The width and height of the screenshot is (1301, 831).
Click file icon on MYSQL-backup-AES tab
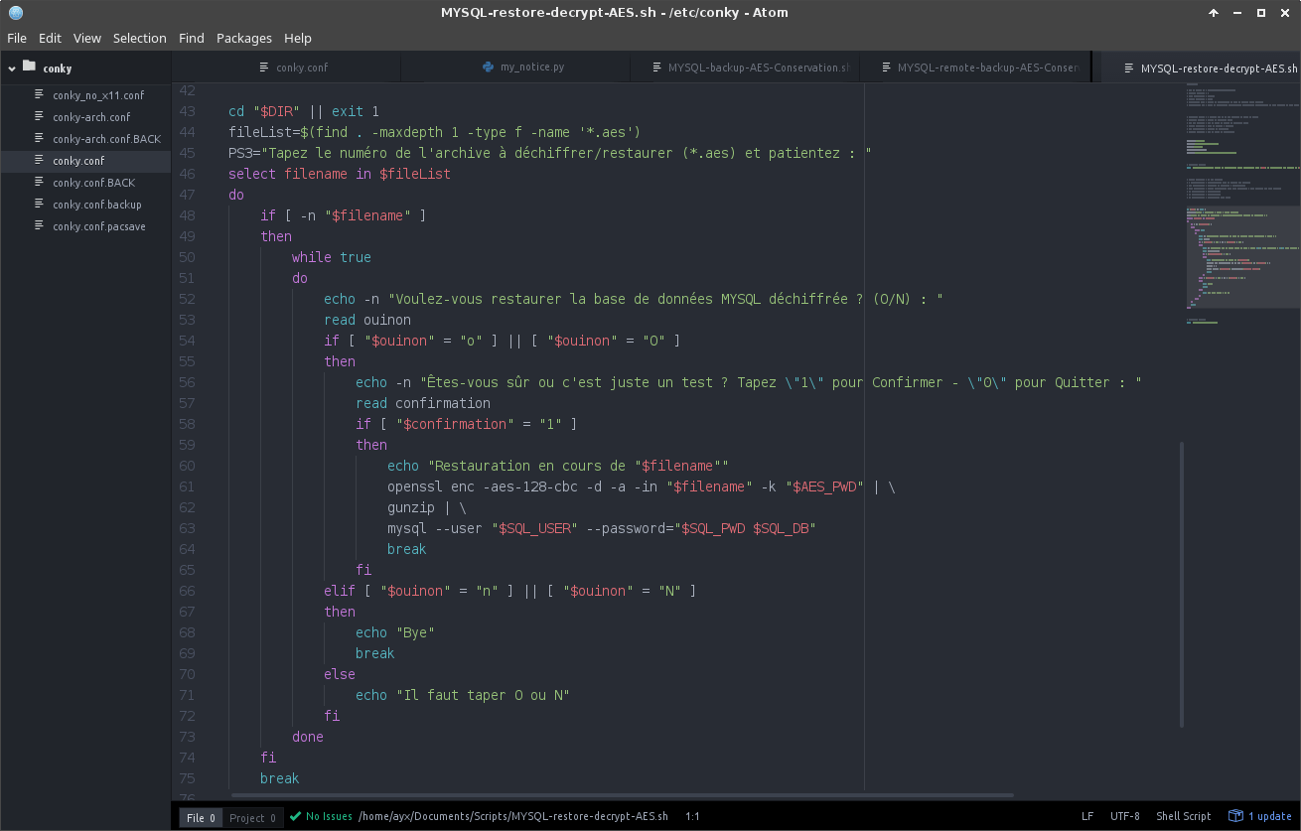click(658, 68)
